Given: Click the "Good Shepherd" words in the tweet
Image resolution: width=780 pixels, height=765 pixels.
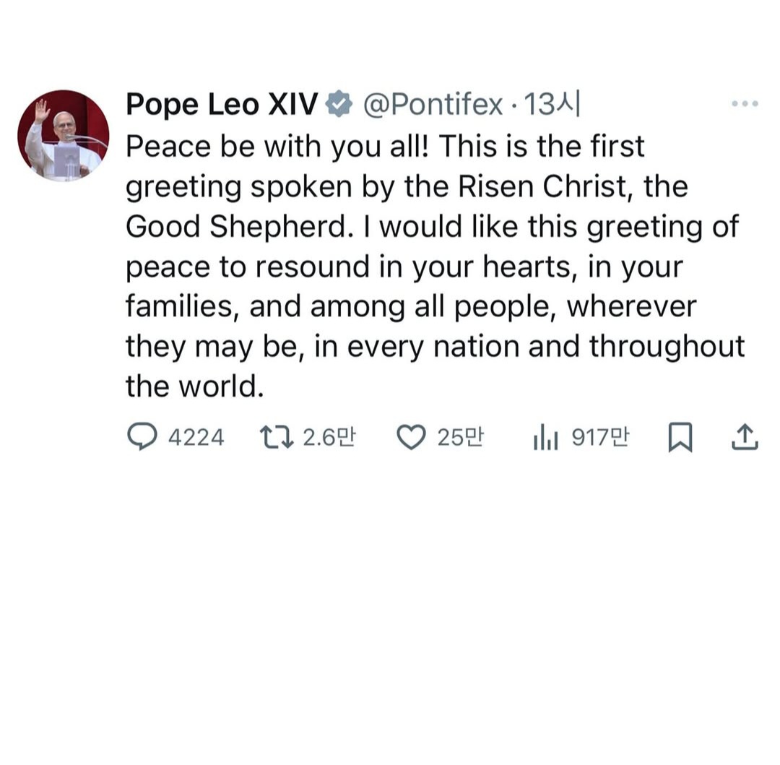Looking at the screenshot, I should pos(236,228).
